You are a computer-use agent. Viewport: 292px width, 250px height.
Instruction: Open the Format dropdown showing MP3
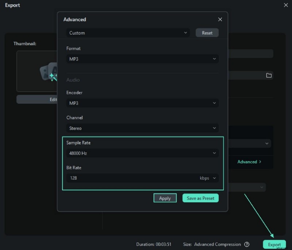[x=142, y=59]
